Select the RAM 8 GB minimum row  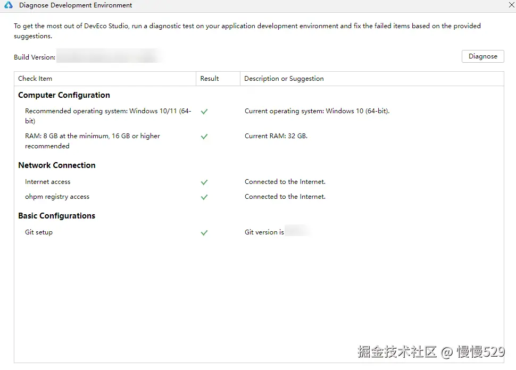pyautogui.click(x=259, y=141)
